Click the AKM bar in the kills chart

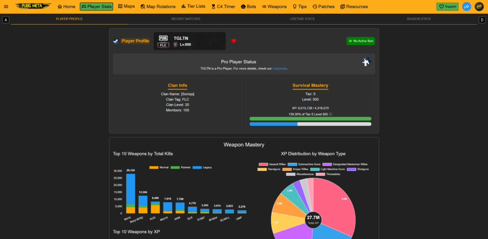coord(180,208)
